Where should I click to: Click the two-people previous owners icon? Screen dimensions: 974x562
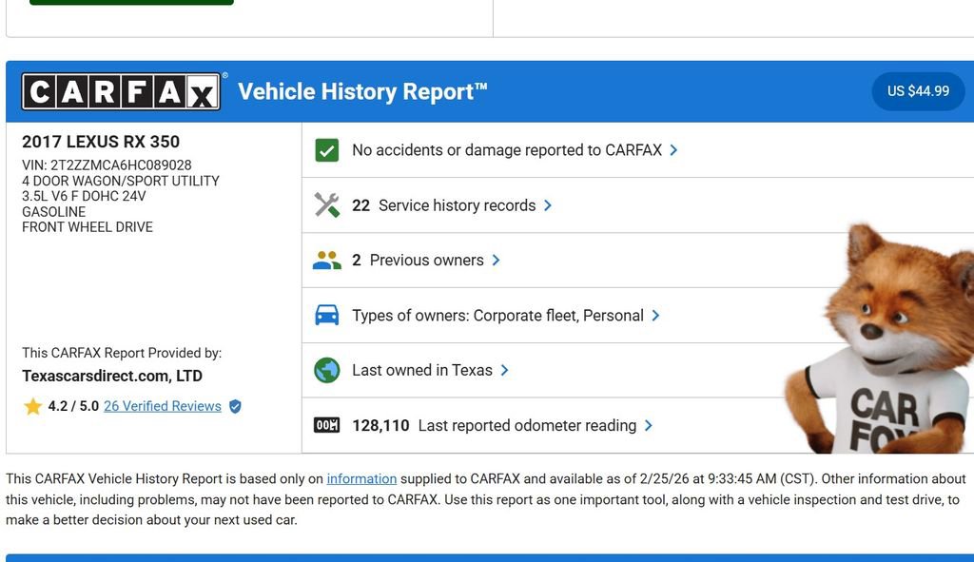tap(326, 261)
